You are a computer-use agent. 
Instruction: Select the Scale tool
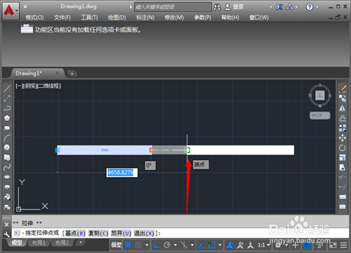[x=343, y=157]
